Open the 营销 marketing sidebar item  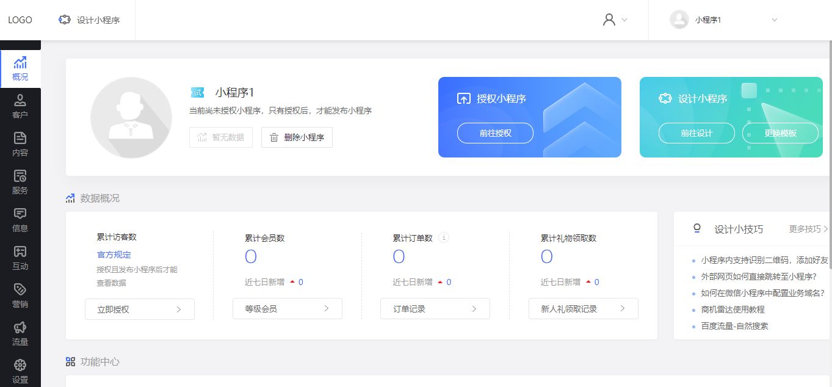[x=20, y=296]
